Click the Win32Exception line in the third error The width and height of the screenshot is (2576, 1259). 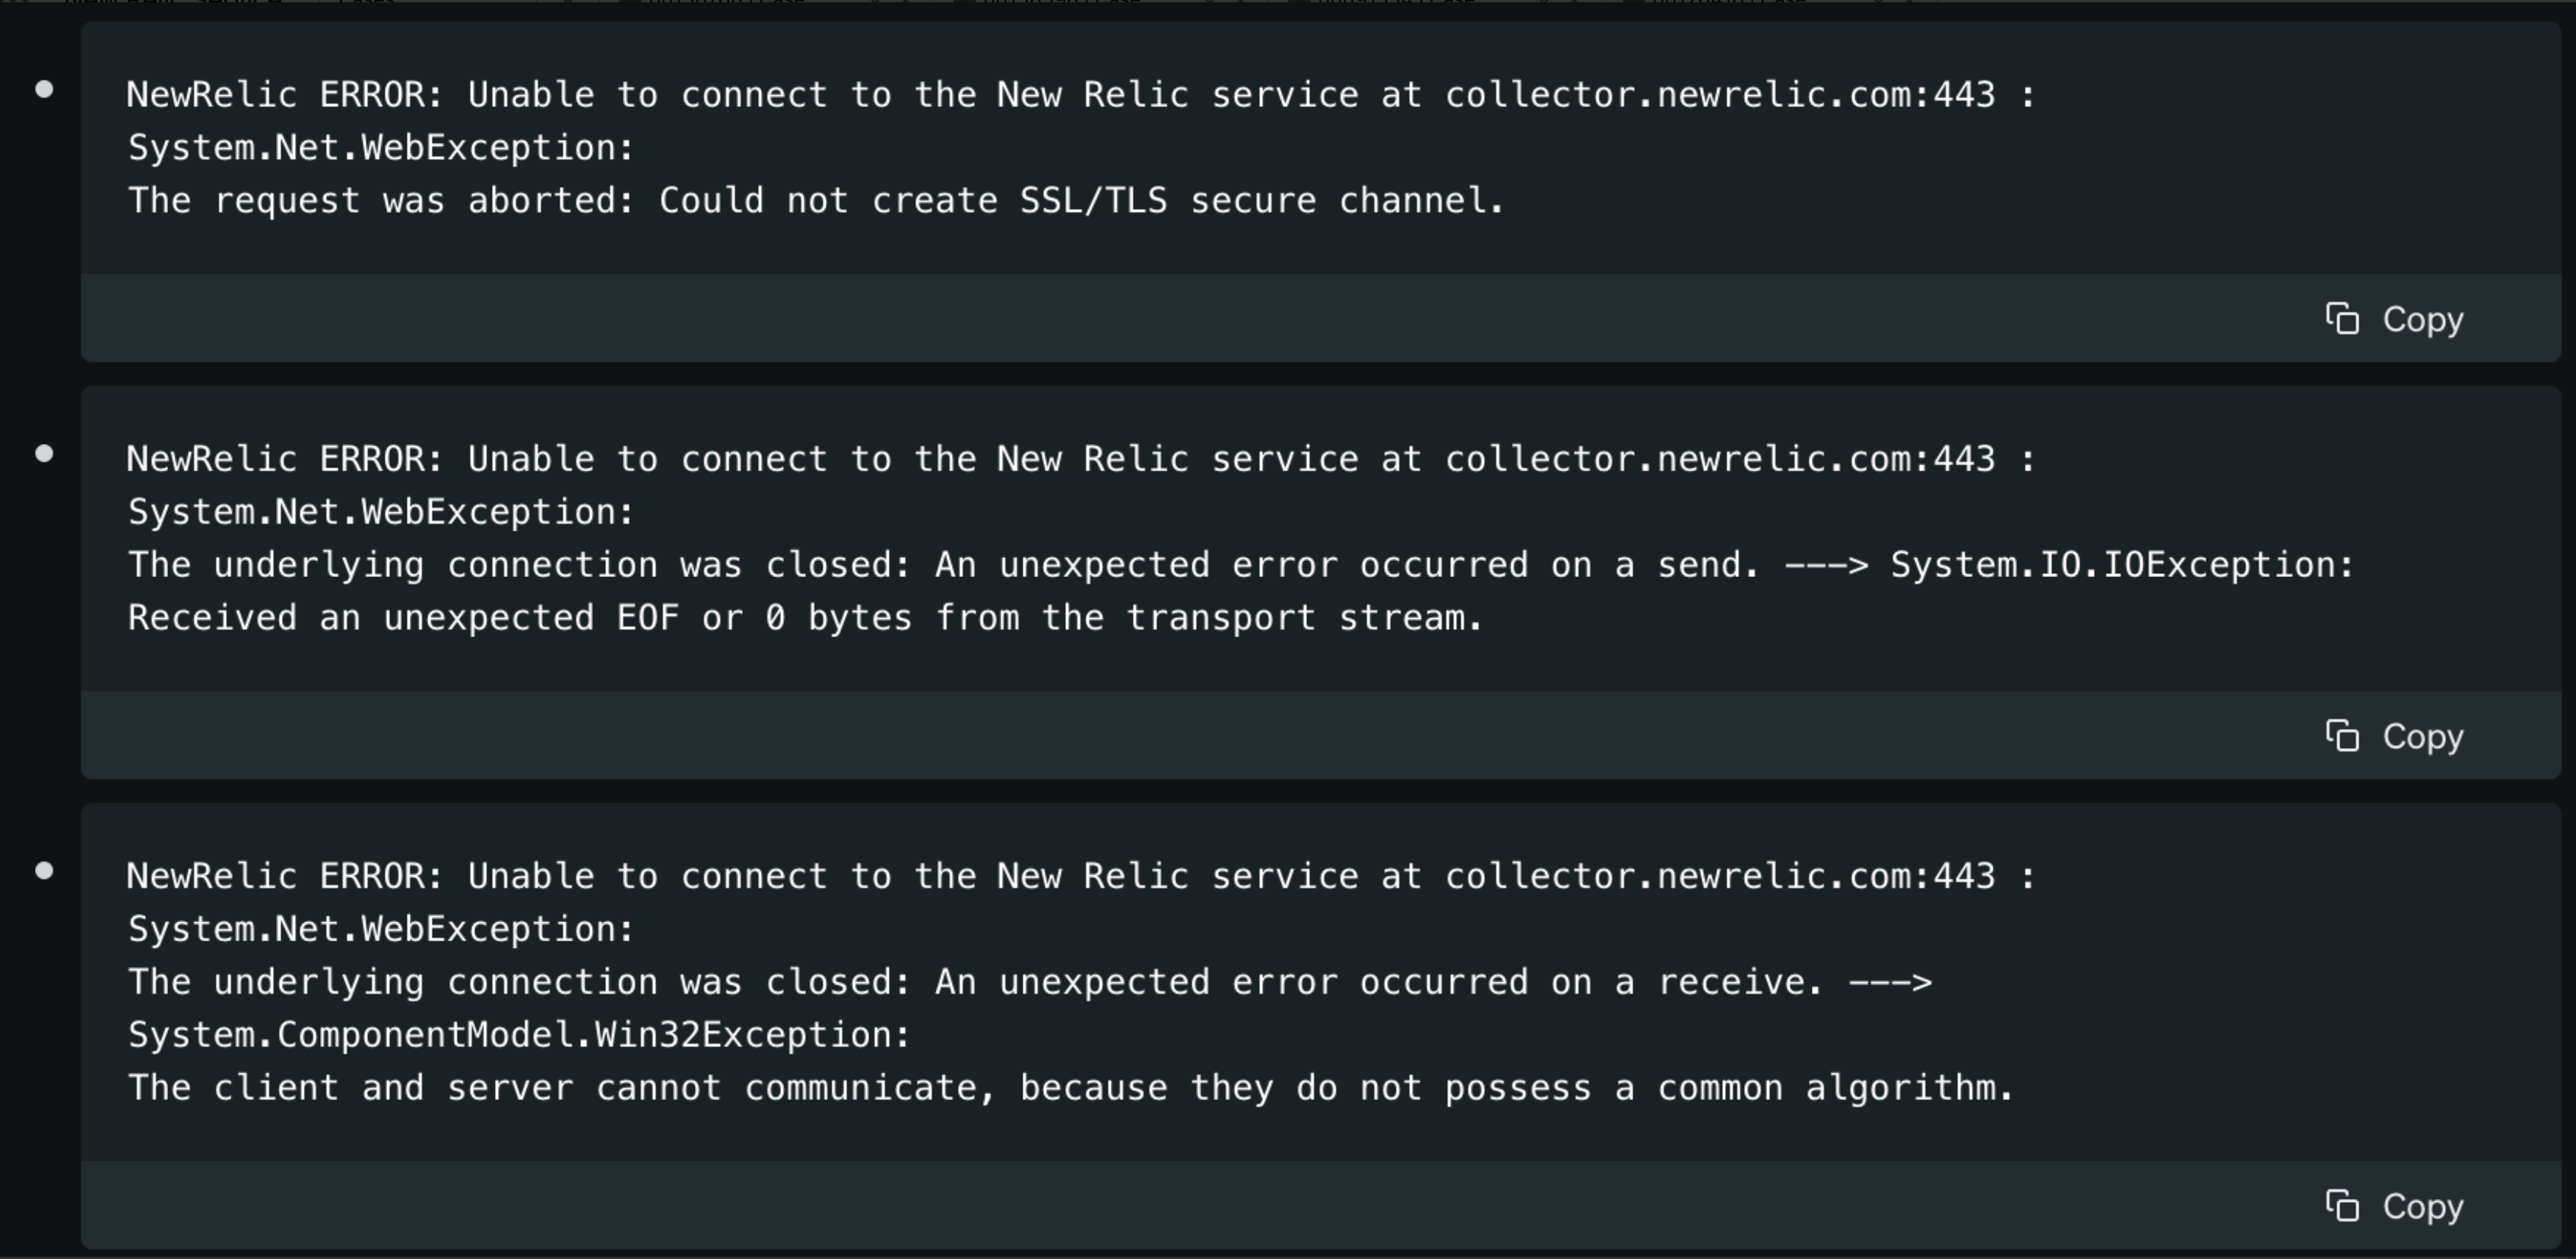click(x=518, y=1034)
